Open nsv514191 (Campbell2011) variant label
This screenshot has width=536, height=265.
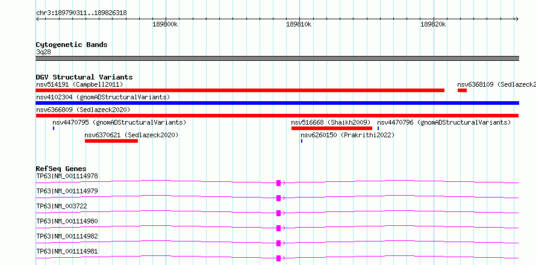79,84
